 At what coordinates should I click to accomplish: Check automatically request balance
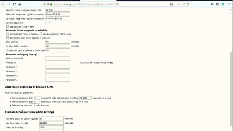pos(7,34)
